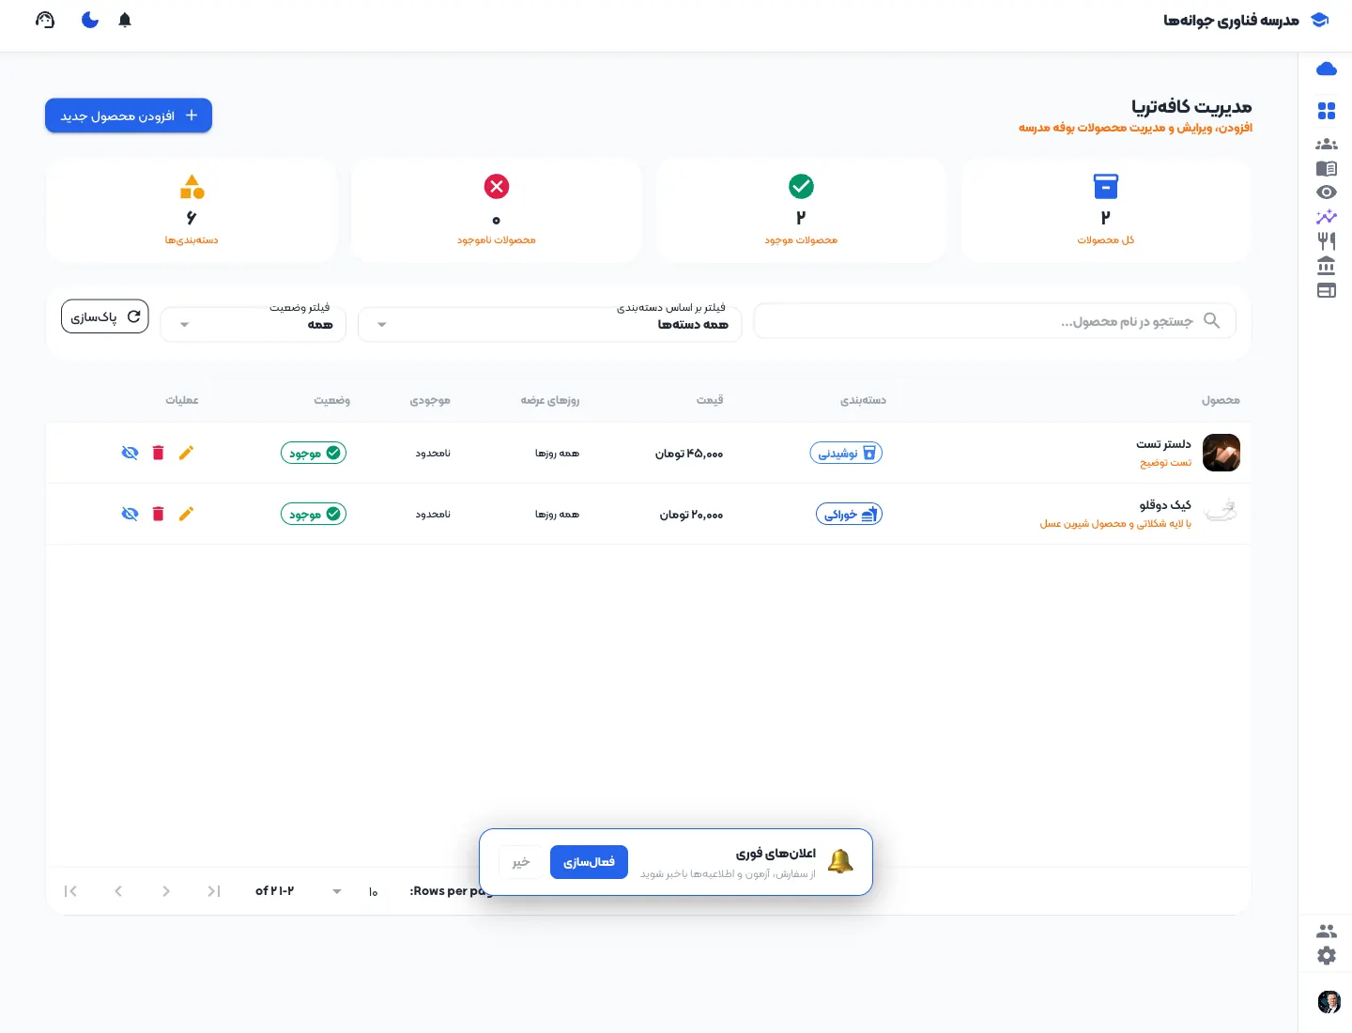1352x1033 pixels.
Task: Click the user avatar in sidebar
Action: (1329, 1002)
